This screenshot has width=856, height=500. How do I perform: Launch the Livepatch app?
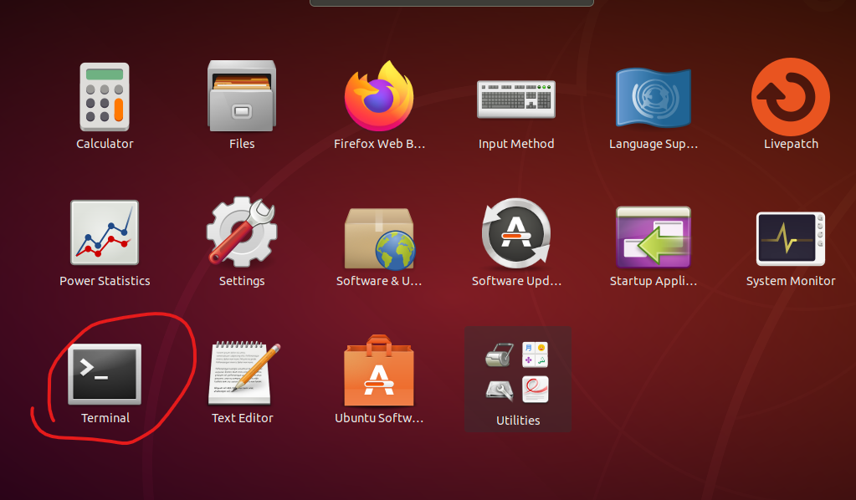[x=791, y=96]
